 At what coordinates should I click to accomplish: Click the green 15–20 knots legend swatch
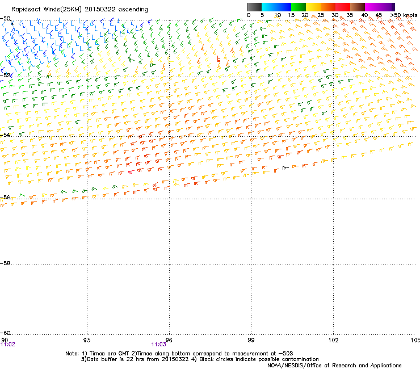(299, 7)
